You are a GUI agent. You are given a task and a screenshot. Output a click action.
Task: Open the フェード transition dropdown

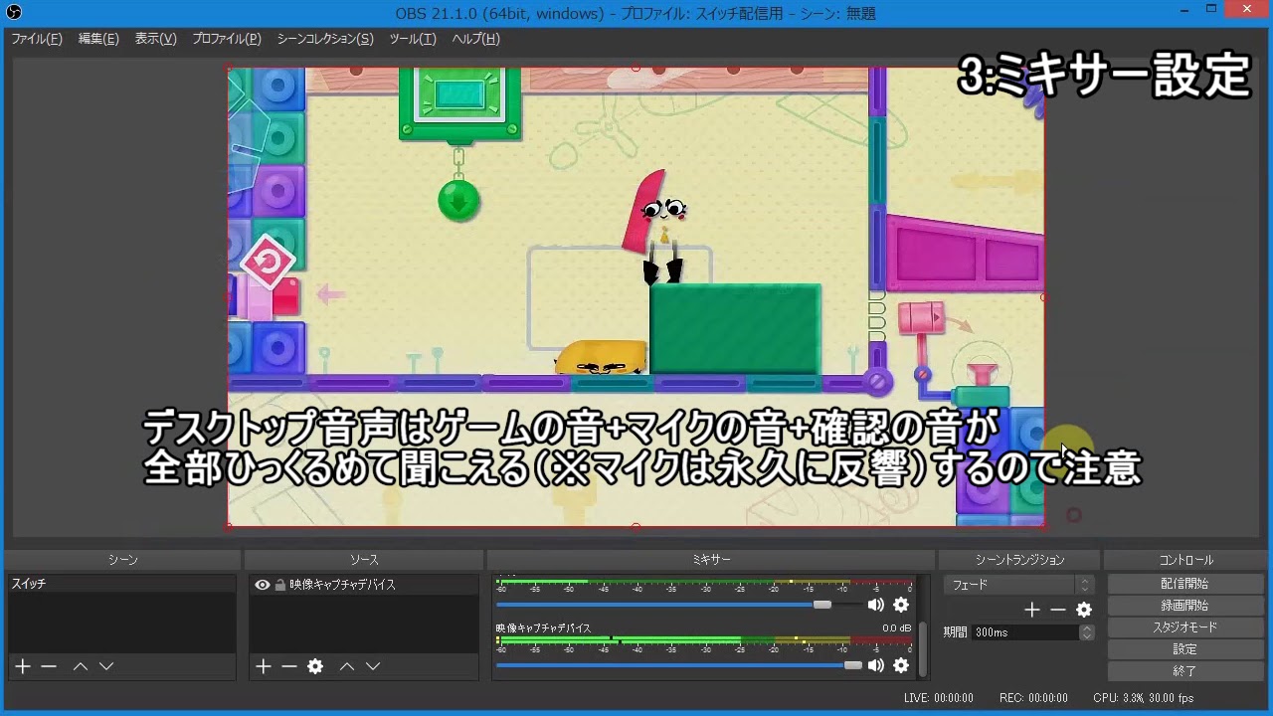(x=1019, y=585)
